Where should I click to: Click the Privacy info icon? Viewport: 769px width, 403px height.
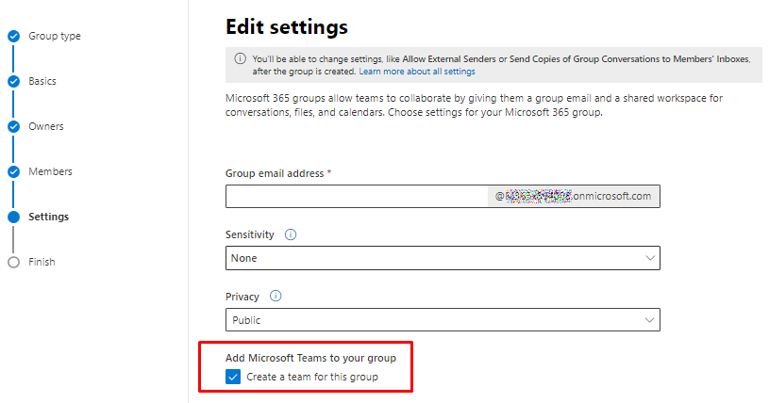click(276, 296)
